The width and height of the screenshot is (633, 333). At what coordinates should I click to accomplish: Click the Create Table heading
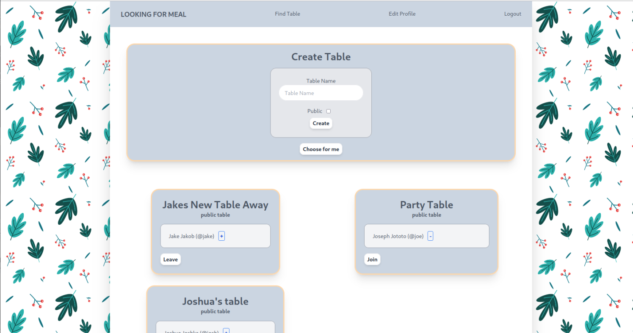pos(321,57)
